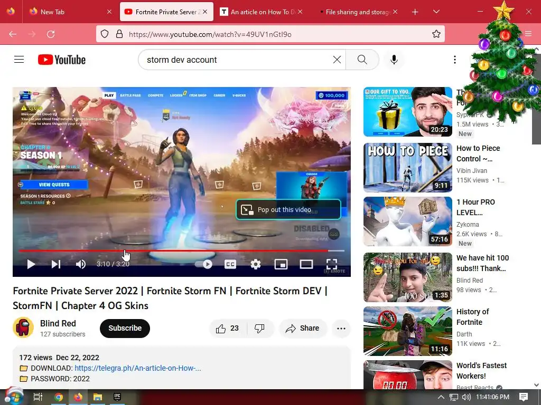Open Blind Red channel avatar
The width and height of the screenshot is (541, 405).
(x=23, y=327)
